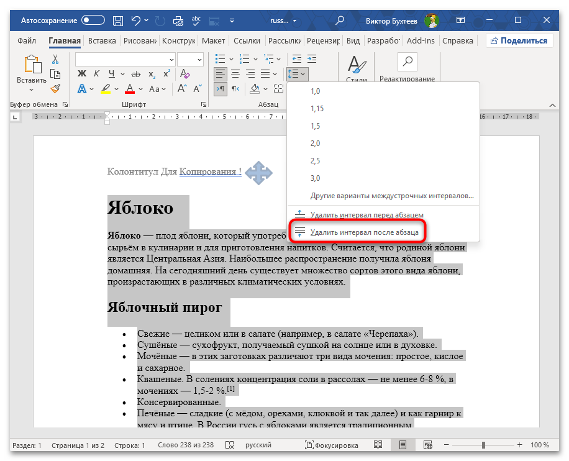Set left-to-right text direction
Image resolution: width=569 pixels, height=461 pixels.
coord(221,89)
